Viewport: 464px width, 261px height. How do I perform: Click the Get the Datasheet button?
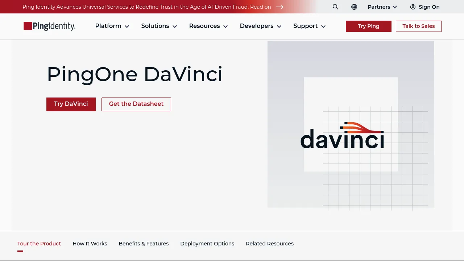pyautogui.click(x=136, y=104)
